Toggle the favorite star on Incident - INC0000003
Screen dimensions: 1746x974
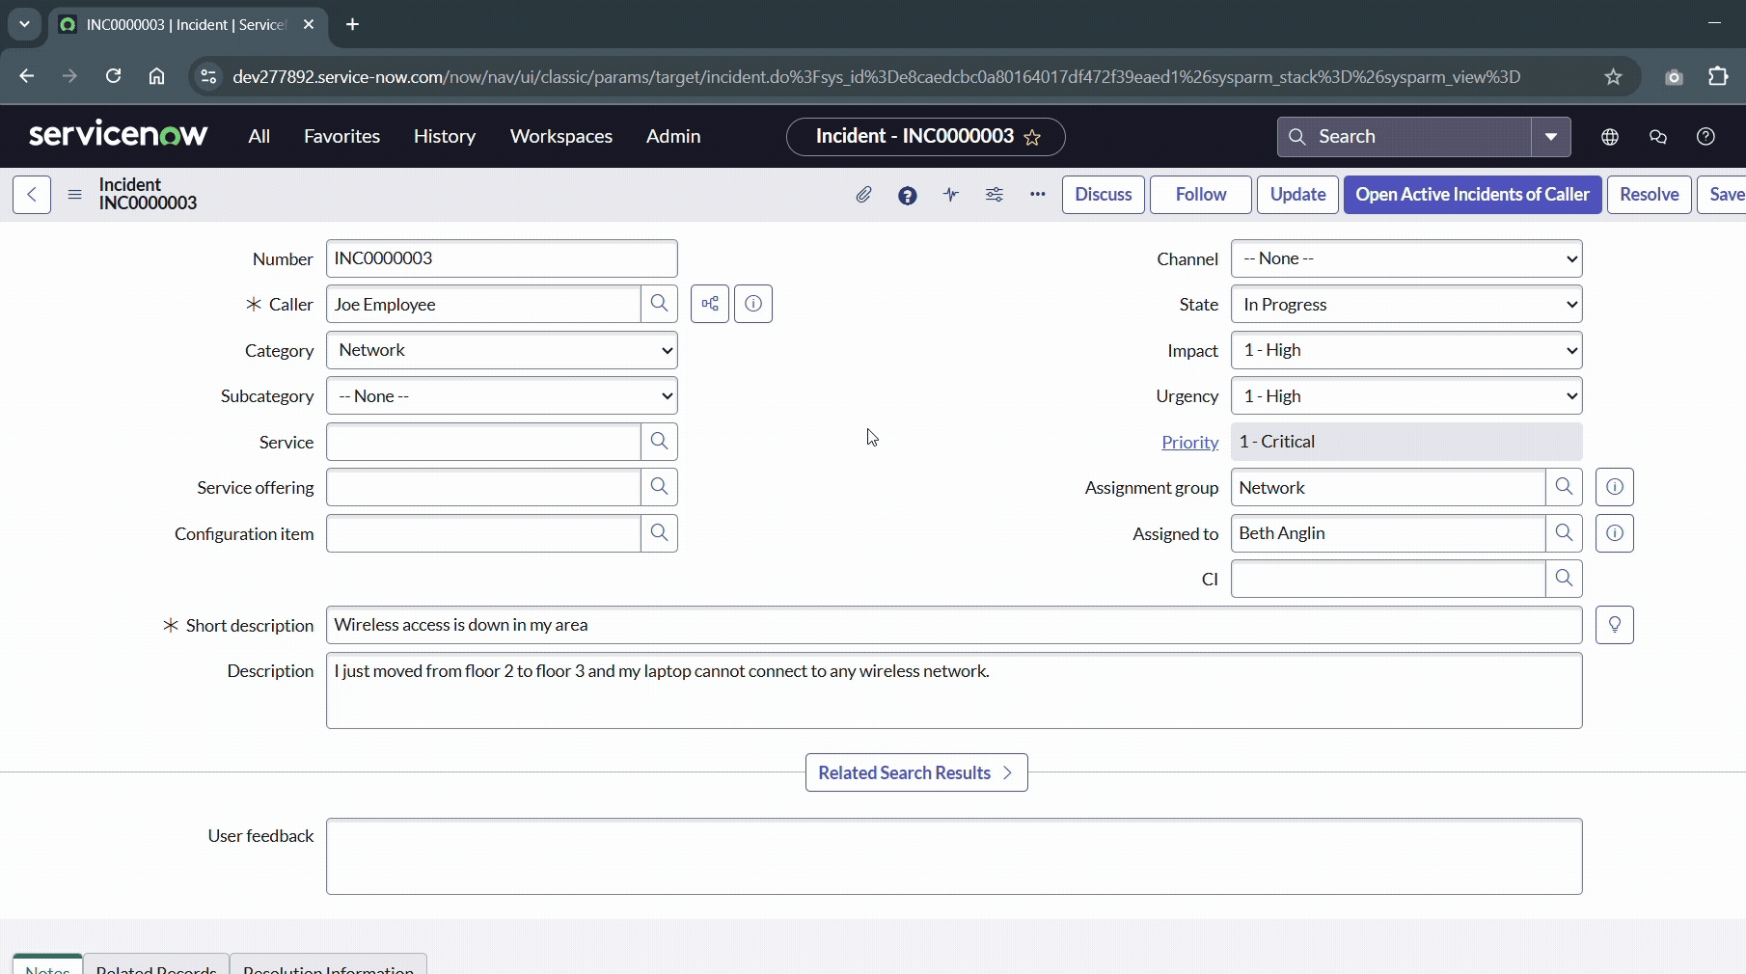(x=1032, y=138)
